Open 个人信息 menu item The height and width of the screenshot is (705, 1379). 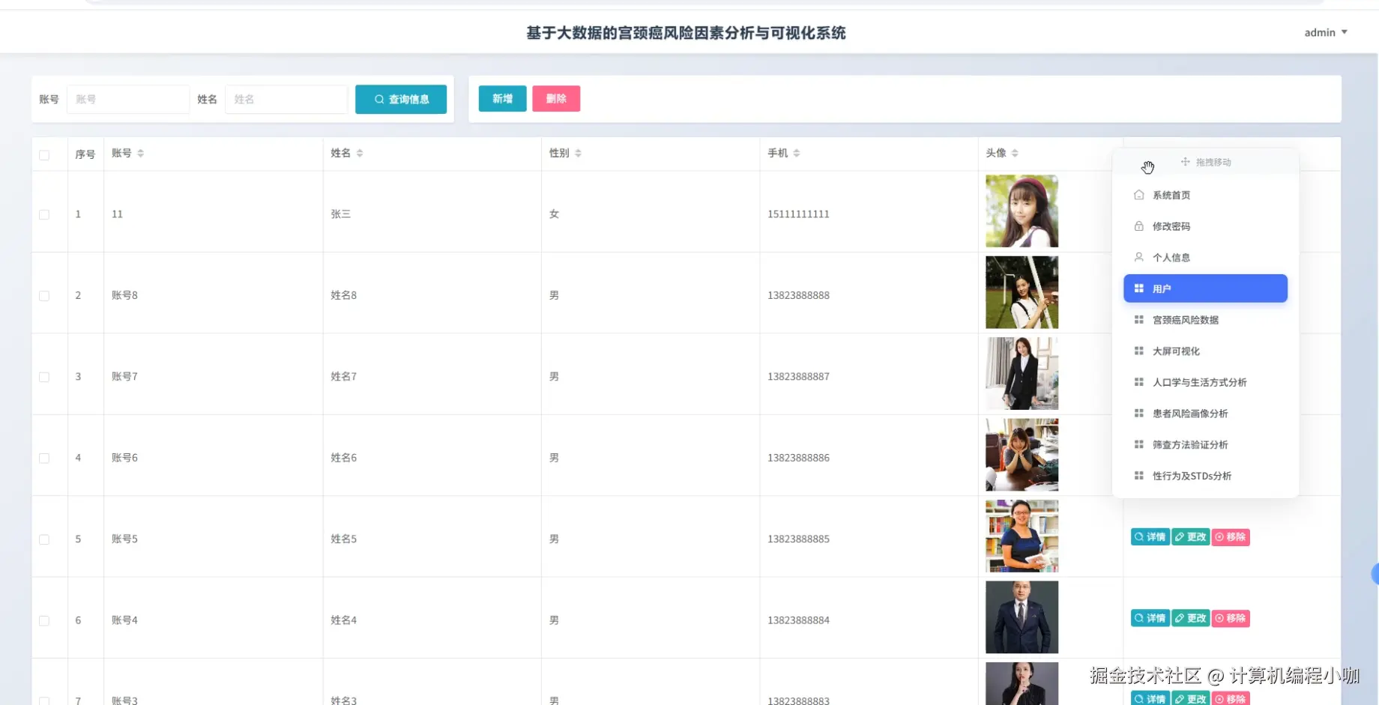pyautogui.click(x=1205, y=257)
